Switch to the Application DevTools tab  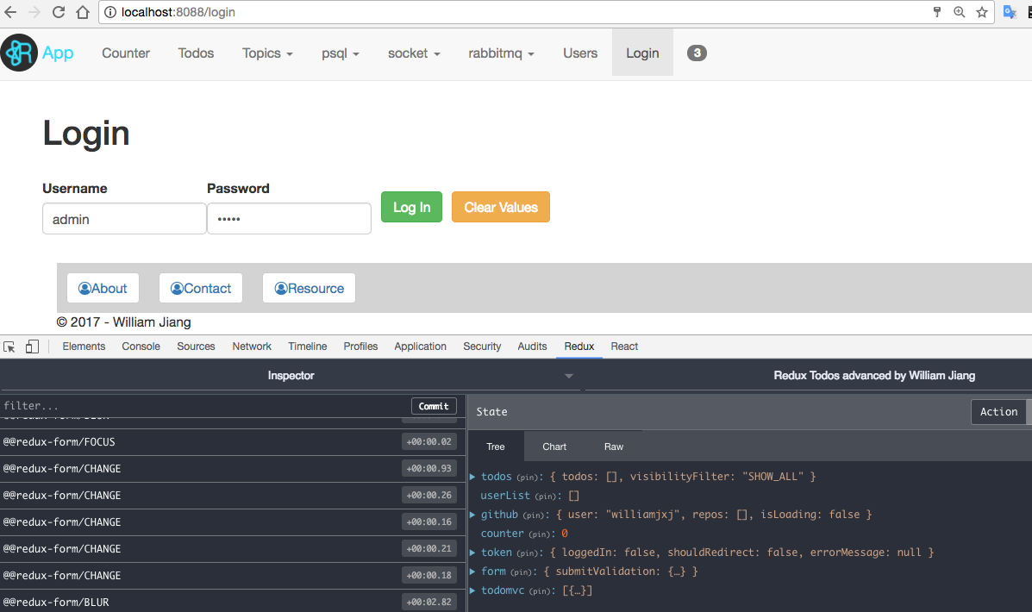click(x=420, y=347)
